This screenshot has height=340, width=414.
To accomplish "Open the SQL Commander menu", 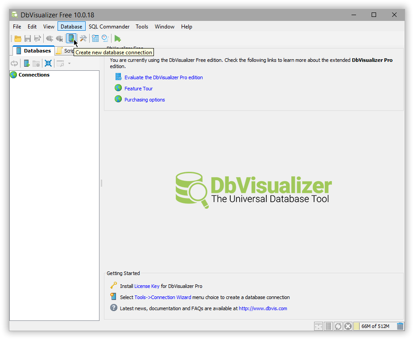I will (x=109, y=27).
